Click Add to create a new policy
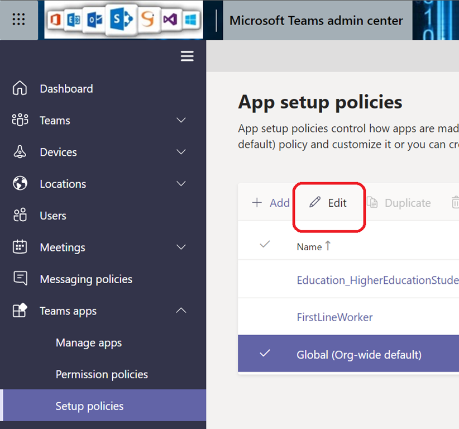This screenshot has width=459, height=429. pos(271,203)
